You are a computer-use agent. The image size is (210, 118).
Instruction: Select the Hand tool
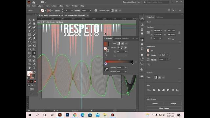pos(30,68)
